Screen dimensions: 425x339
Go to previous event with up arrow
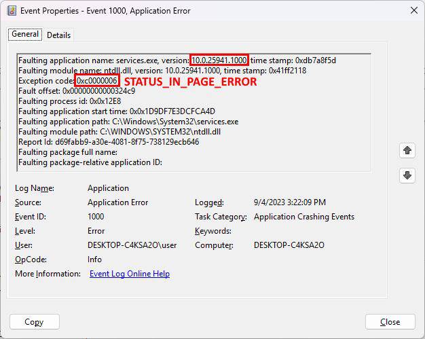tap(407, 150)
